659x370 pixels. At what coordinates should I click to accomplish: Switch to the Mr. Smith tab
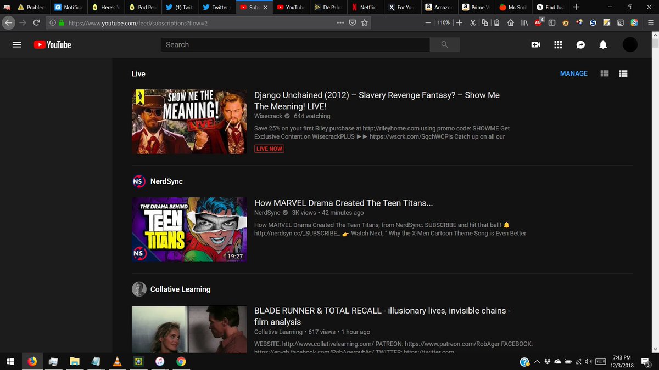click(513, 7)
